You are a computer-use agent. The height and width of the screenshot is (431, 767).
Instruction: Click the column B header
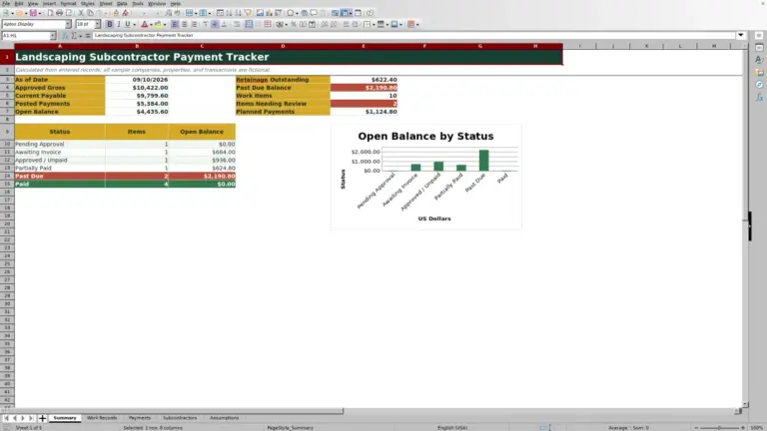coord(137,46)
